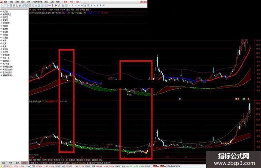Open the 功能 menu
The width and height of the screenshot is (261, 168).
click(x=11, y=2)
